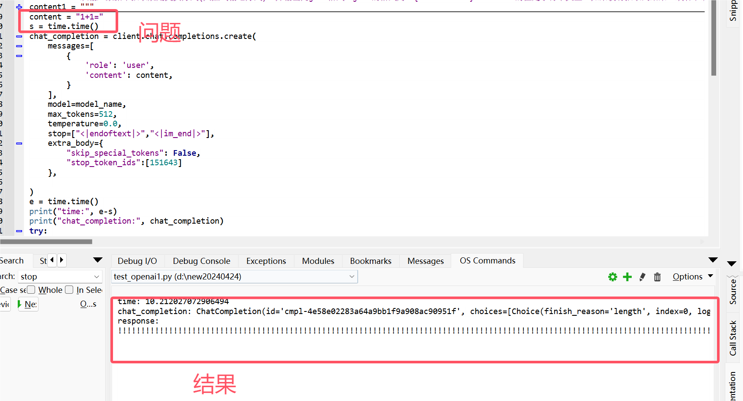This screenshot has height=401, width=743.
Task: Open the OS Commands Options dropdown
Action: point(693,276)
